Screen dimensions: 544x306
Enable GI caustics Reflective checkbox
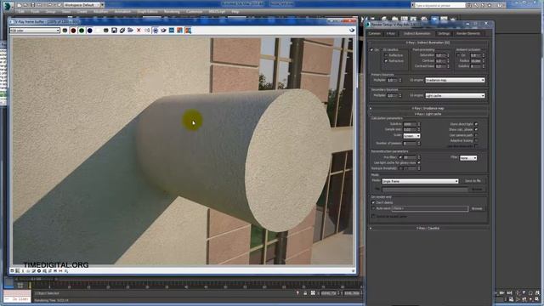click(x=386, y=55)
